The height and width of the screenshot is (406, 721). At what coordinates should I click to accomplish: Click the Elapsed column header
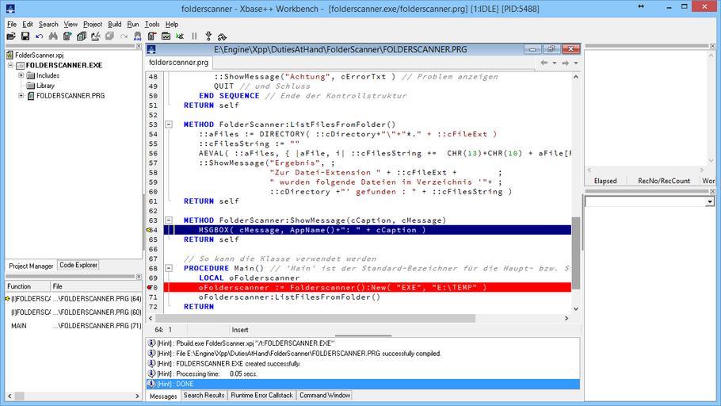[x=605, y=181]
